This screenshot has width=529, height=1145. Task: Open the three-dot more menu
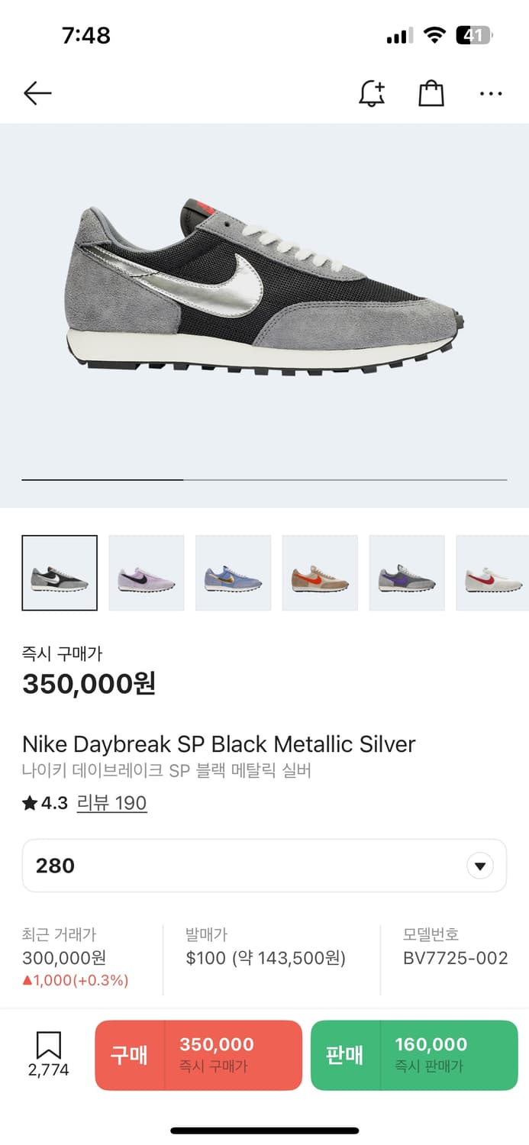click(x=491, y=94)
